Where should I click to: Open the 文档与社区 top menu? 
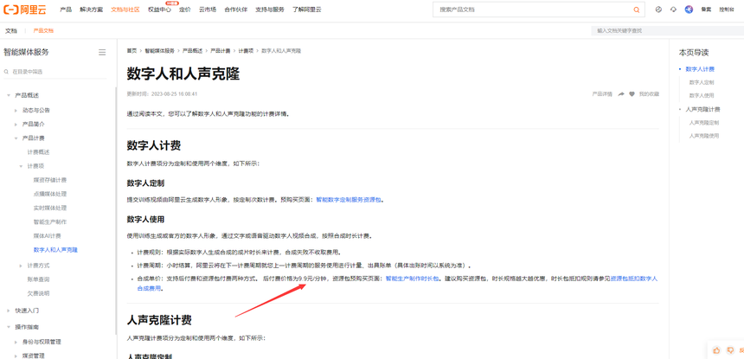point(125,10)
